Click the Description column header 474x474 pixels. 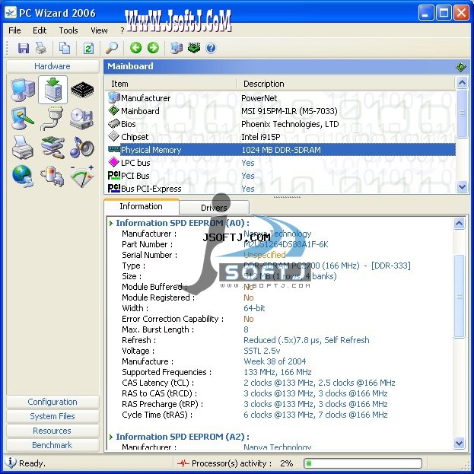346,84
